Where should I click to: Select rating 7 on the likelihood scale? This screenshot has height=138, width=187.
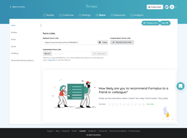pos(132,105)
